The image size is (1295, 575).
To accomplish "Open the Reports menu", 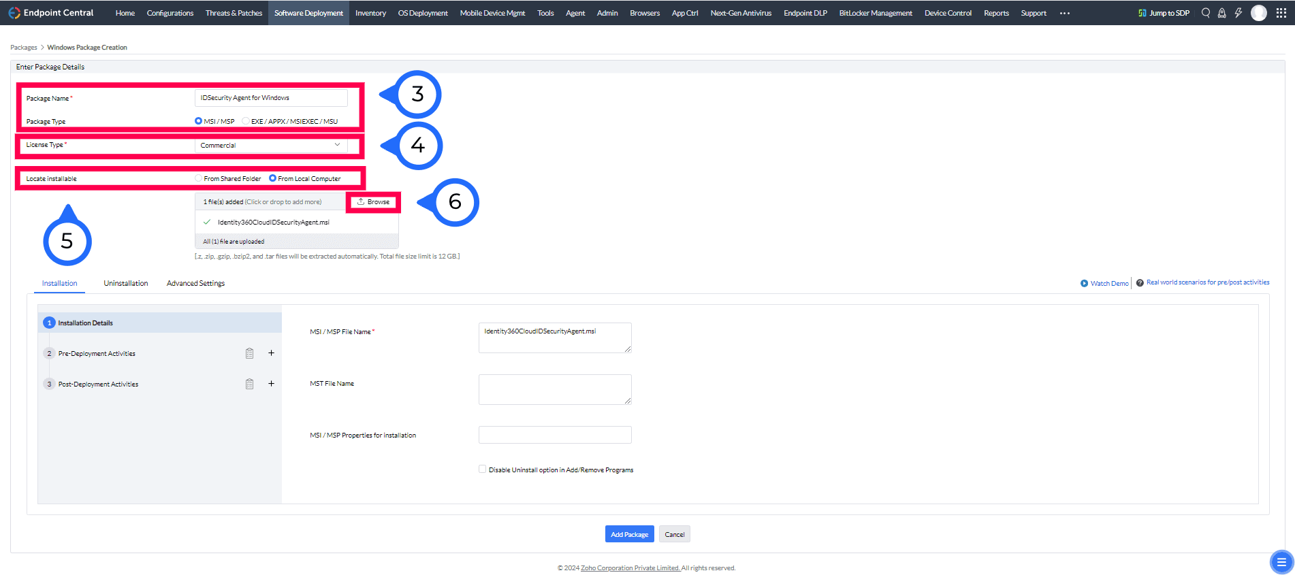I will (x=996, y=13).
